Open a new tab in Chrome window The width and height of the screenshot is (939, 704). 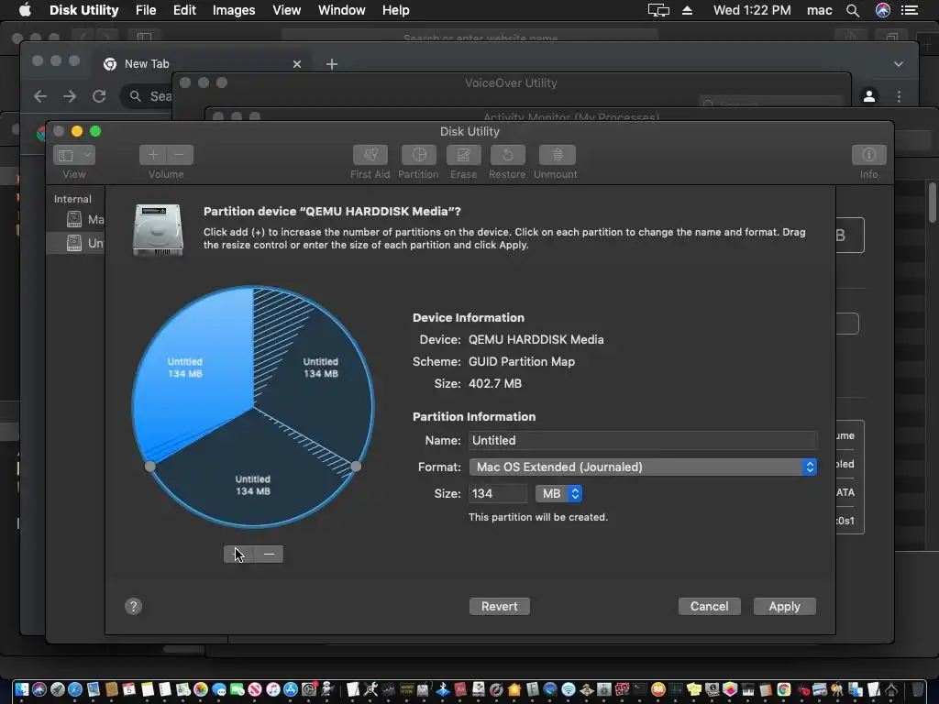click(332, 64)
